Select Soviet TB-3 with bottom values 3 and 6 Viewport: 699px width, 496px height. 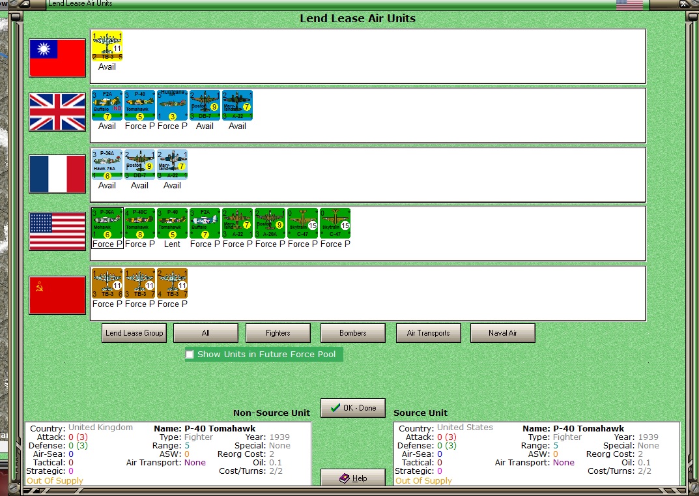[107, 284]
